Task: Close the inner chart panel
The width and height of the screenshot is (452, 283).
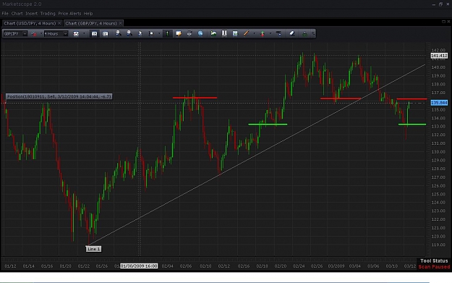Action: coord(448,22)
